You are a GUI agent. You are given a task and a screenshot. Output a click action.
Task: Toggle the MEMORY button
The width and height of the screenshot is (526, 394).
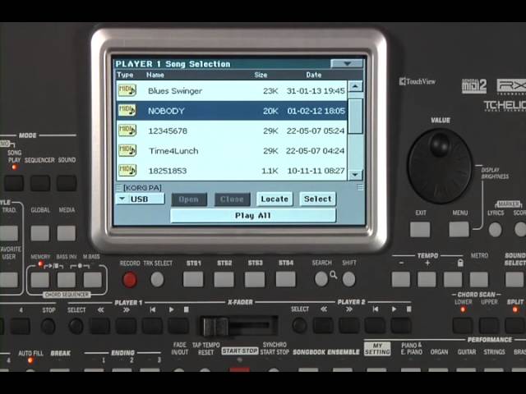click(40, 280)
